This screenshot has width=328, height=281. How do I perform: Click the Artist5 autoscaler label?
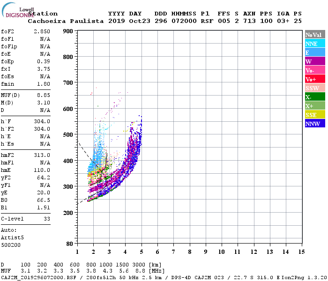click(x=12, y=238)
